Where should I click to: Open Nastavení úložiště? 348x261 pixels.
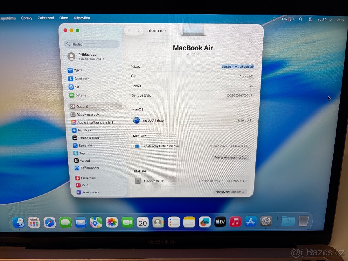(x=229, y=192)
